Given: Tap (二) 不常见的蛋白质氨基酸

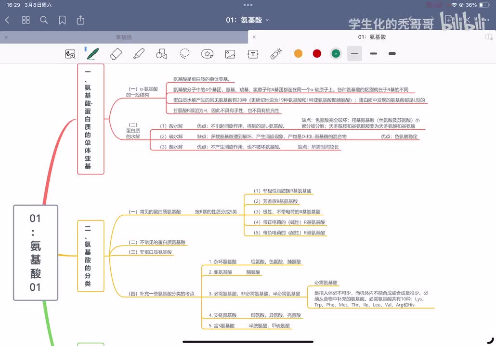Looking at the screenshot, I should [x=157, y=242].
